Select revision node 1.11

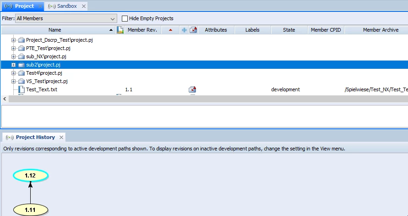(30, 210)
